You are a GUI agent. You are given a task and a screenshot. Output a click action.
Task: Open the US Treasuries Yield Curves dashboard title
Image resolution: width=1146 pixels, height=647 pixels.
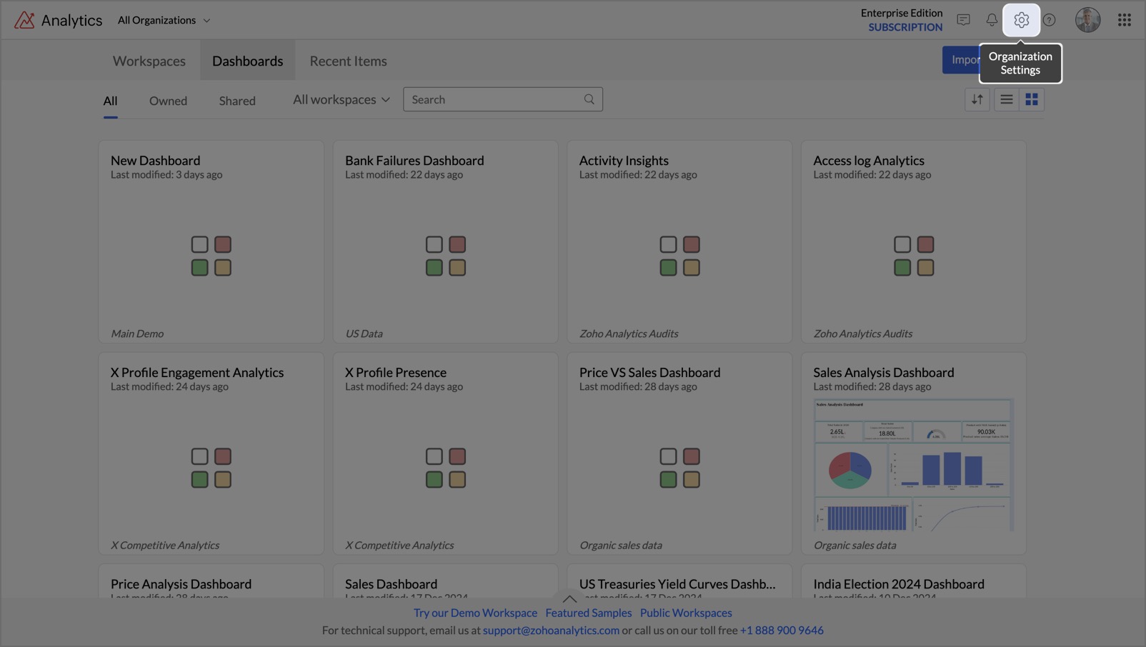coord(677,584)
